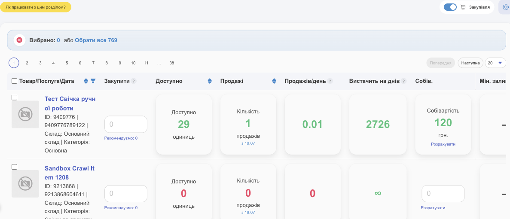Go to page 9
The height and width of the screenshot is (219, 510).
[x=120, y=63]
